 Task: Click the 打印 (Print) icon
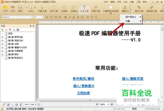pyautogui.click(x=13, y=7)
